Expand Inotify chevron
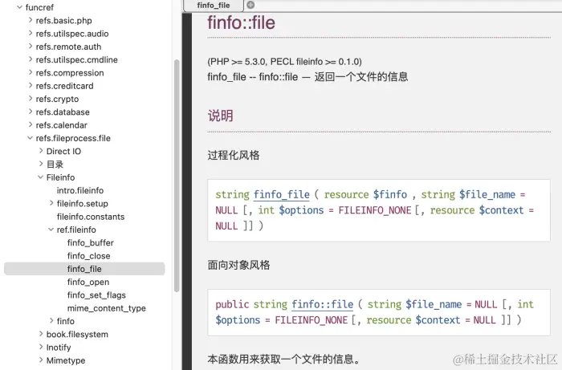Screen dimensions: 562x370 click(x=41, y=347)
